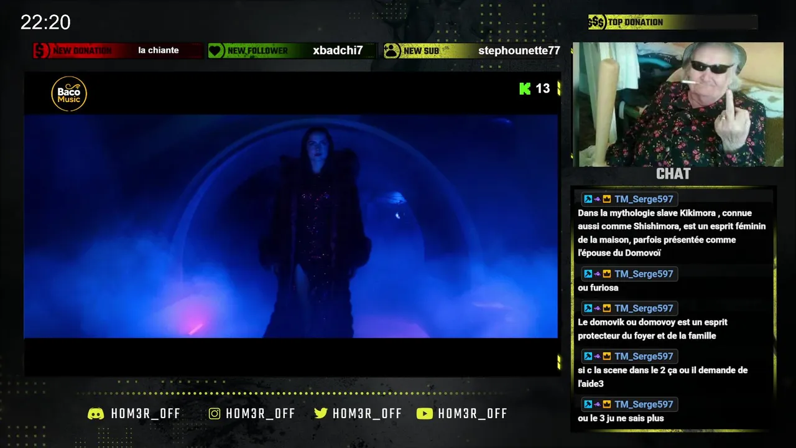Click the 'NEW SUB' label
This screenshot has width=796, height=448.
(421, 51)
